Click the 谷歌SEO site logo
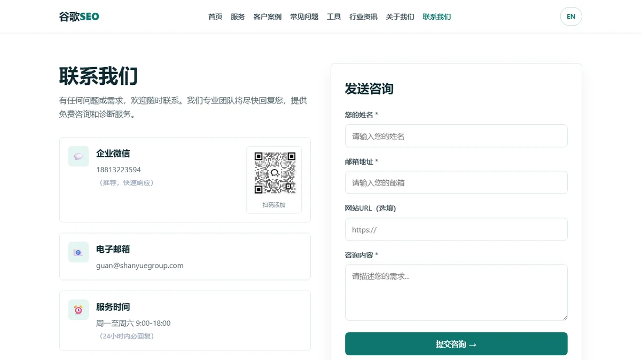 (79, 17)
